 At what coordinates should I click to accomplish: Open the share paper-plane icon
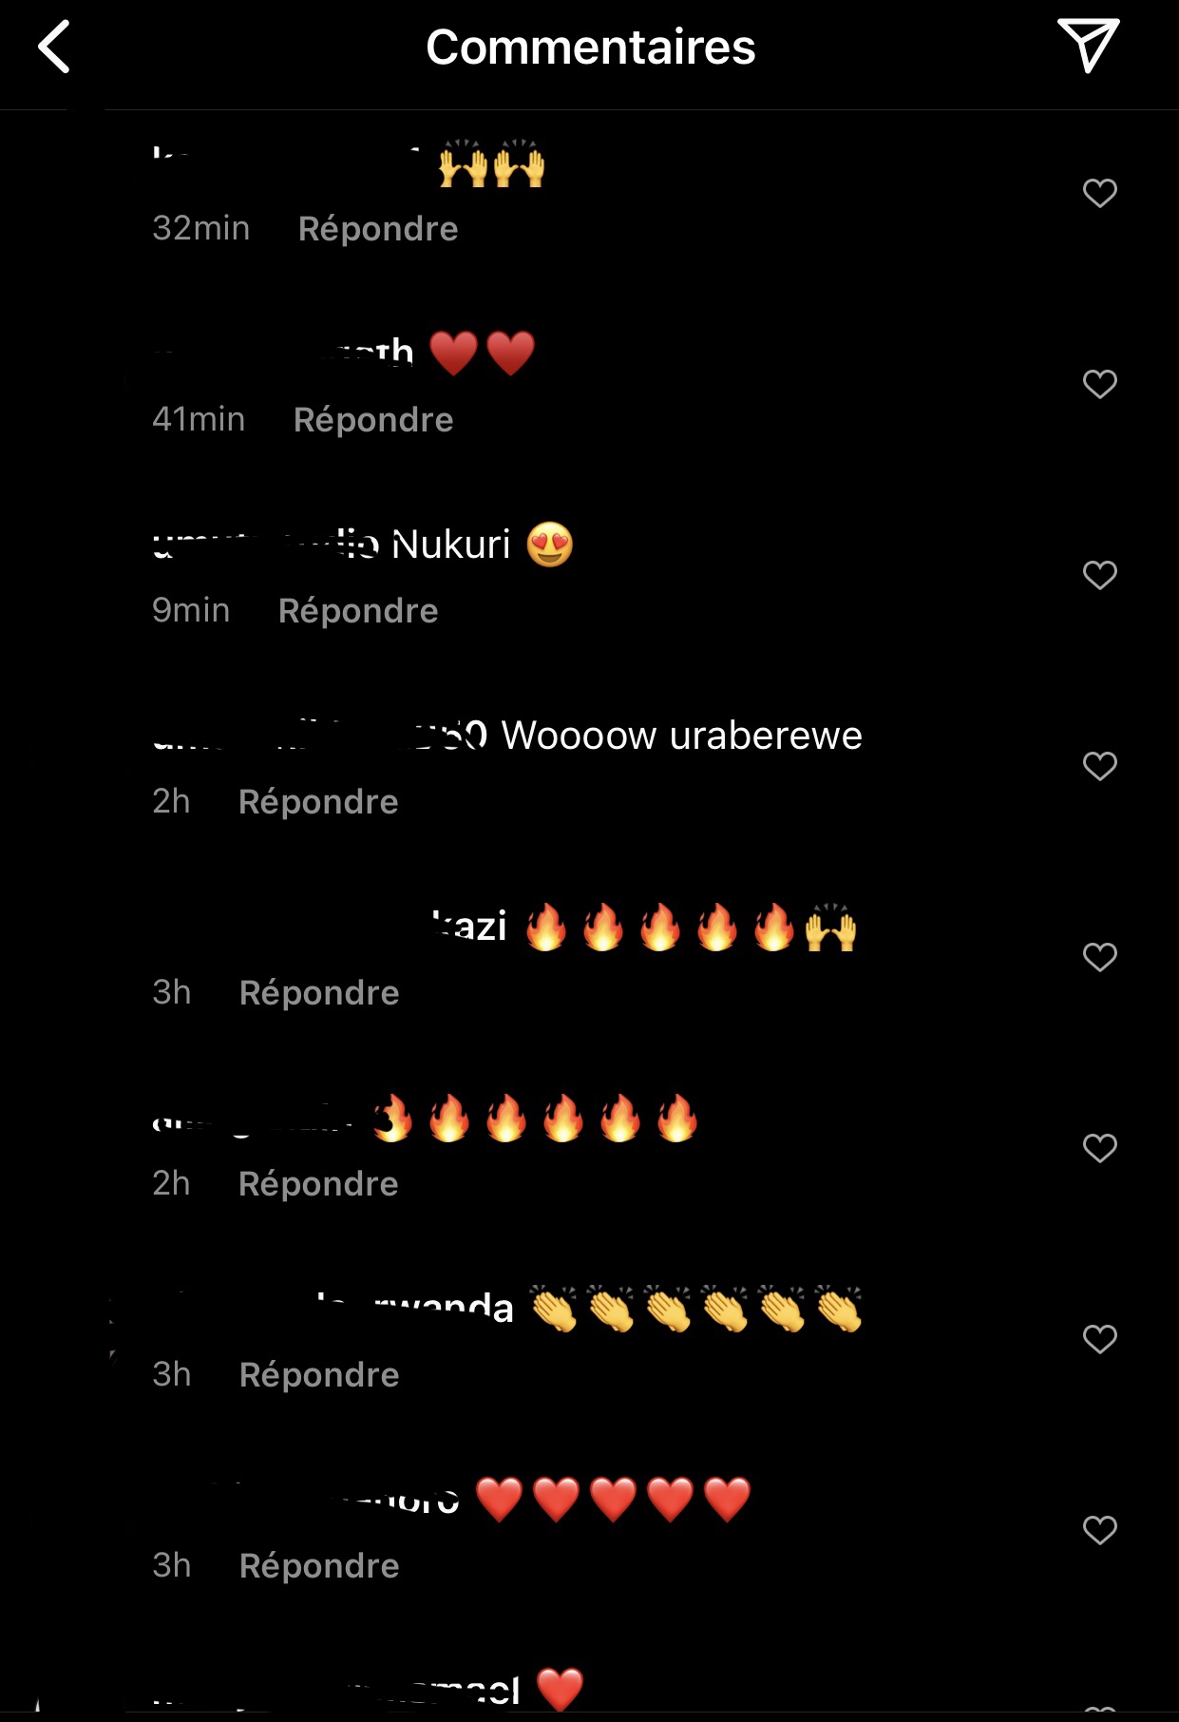click(1089, 45)
